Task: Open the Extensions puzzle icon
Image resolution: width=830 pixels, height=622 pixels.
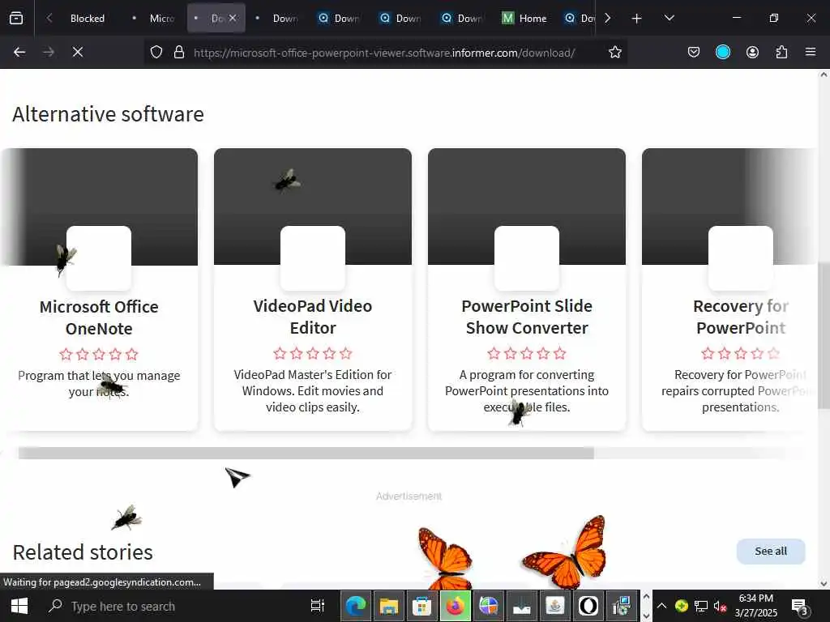Action: [x=781, y=52]
